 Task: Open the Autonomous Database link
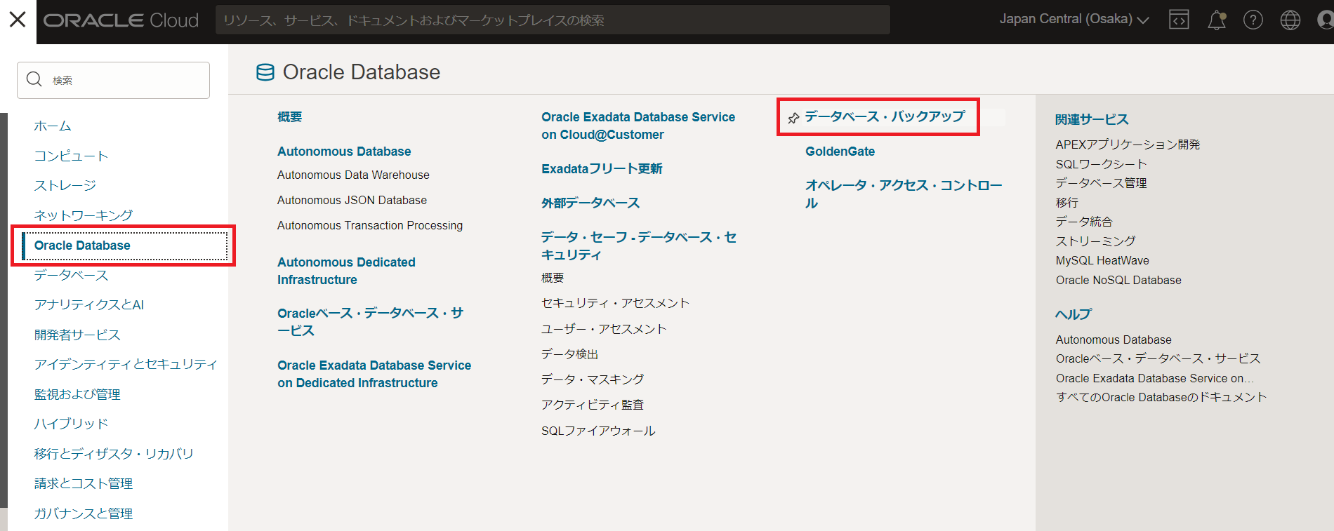click(344, 152)
